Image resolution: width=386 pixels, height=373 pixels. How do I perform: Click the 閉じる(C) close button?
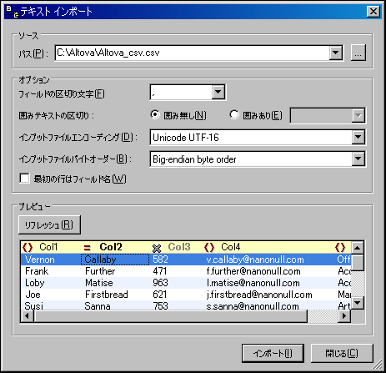342,353
